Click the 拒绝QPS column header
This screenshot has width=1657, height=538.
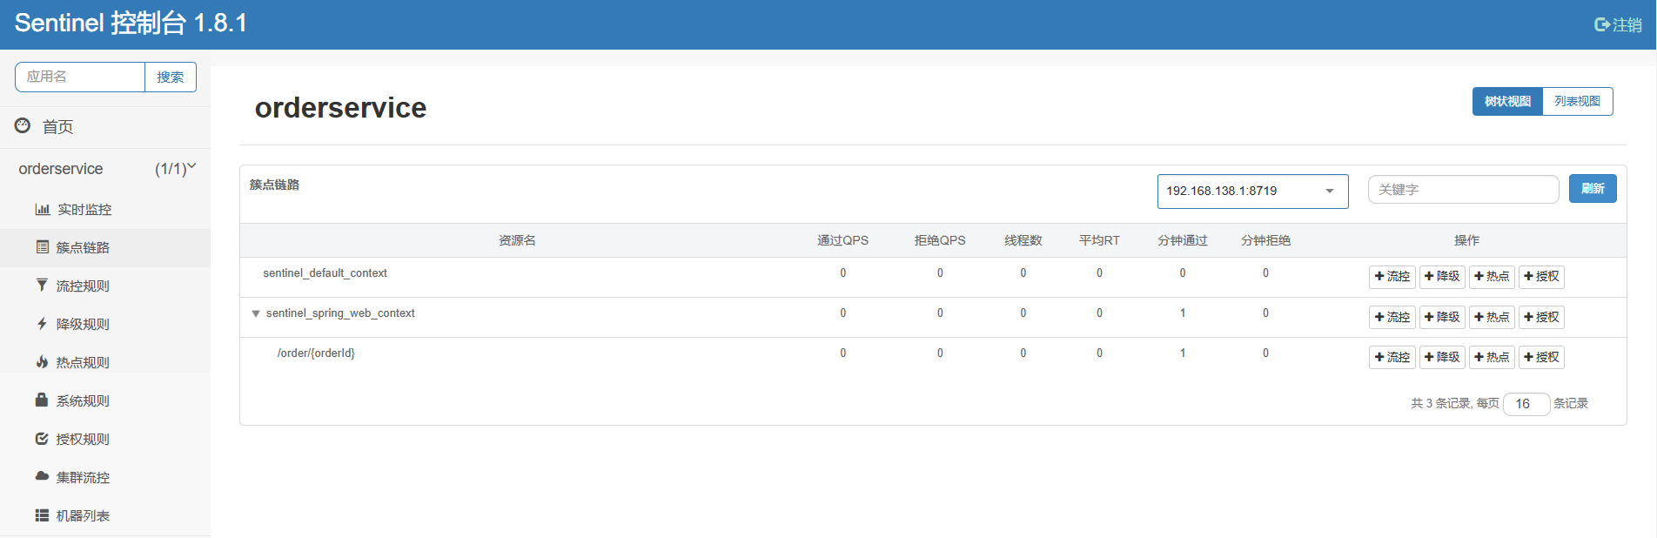coord(940,240)
